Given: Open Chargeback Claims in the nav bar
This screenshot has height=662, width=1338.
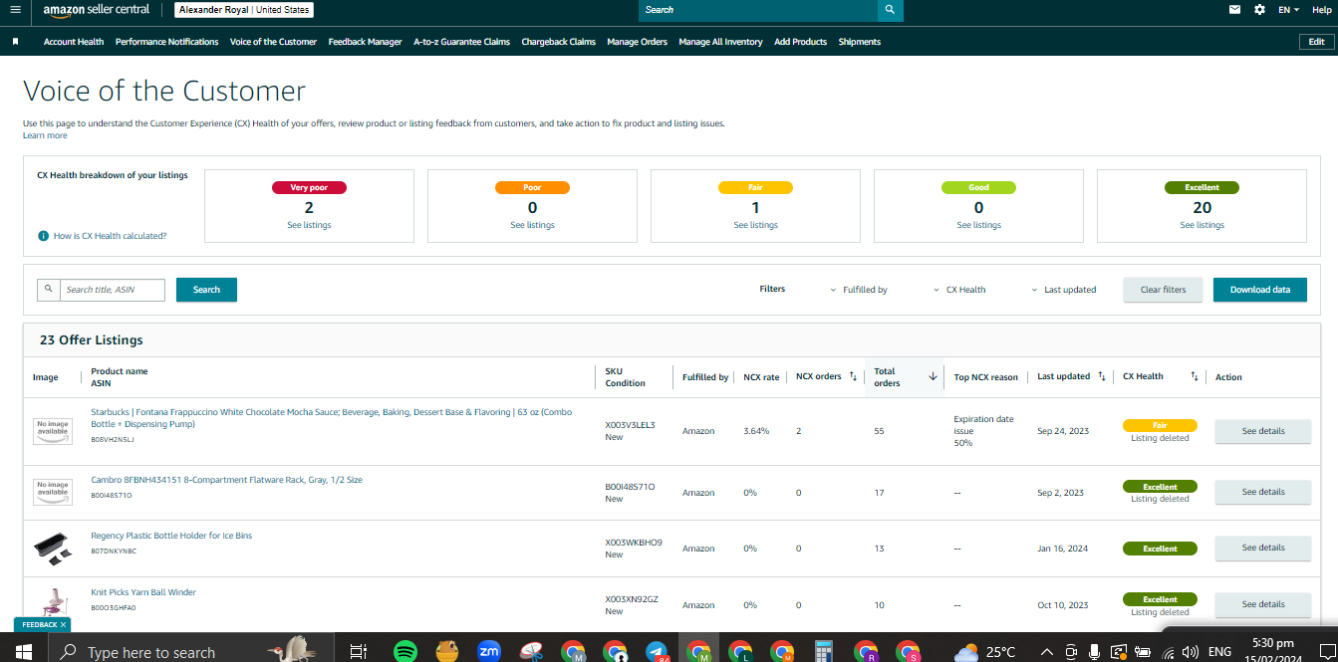Looking at the screenshot, I should pos(558,42).
